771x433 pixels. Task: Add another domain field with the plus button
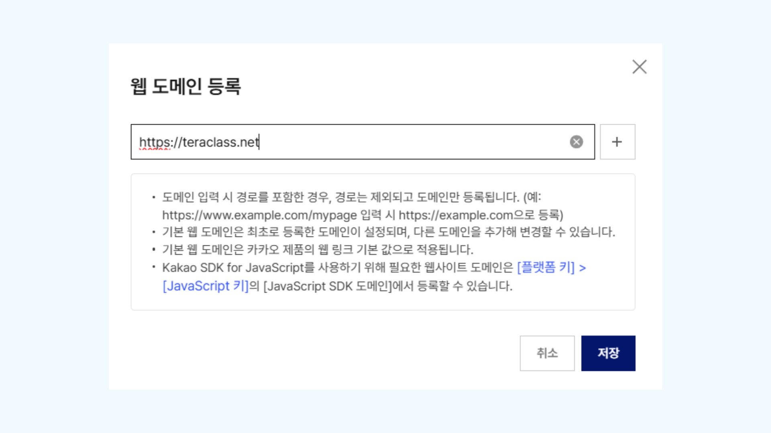pyautogui.click(x=617, y=142)
